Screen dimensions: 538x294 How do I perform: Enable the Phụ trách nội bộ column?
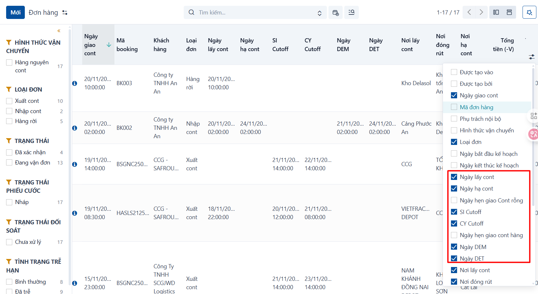pos(454,119)
